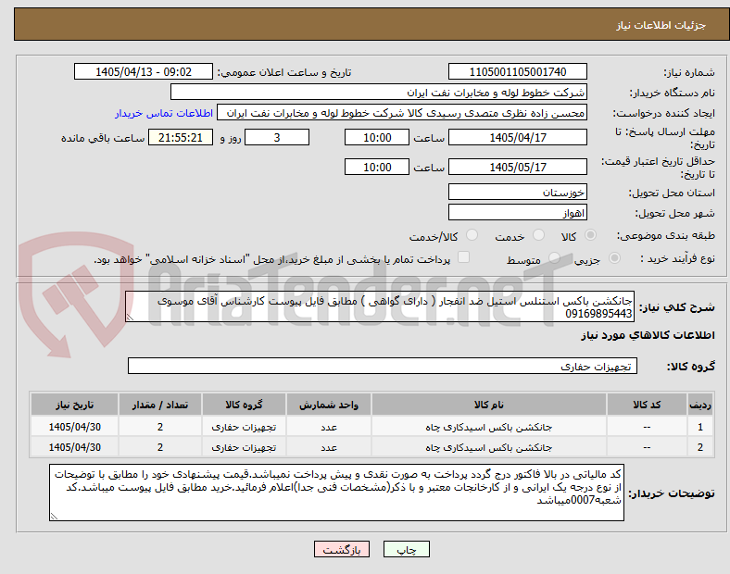The image size is (730, 574).
Task: Click the اهواز delivery city field
Action: (517, 213)
